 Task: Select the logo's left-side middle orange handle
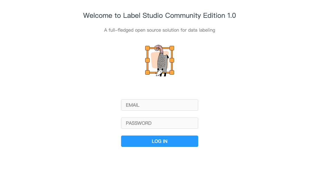147,60
